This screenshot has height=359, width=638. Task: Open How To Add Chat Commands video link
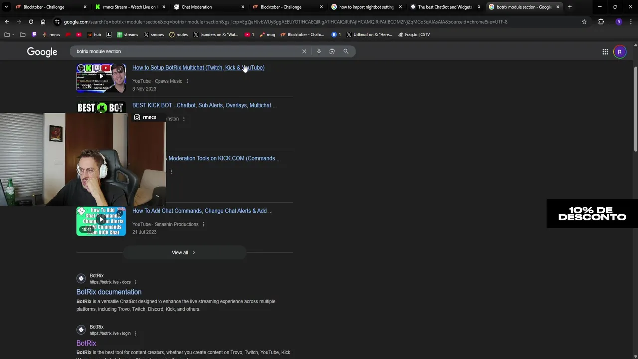202,211
